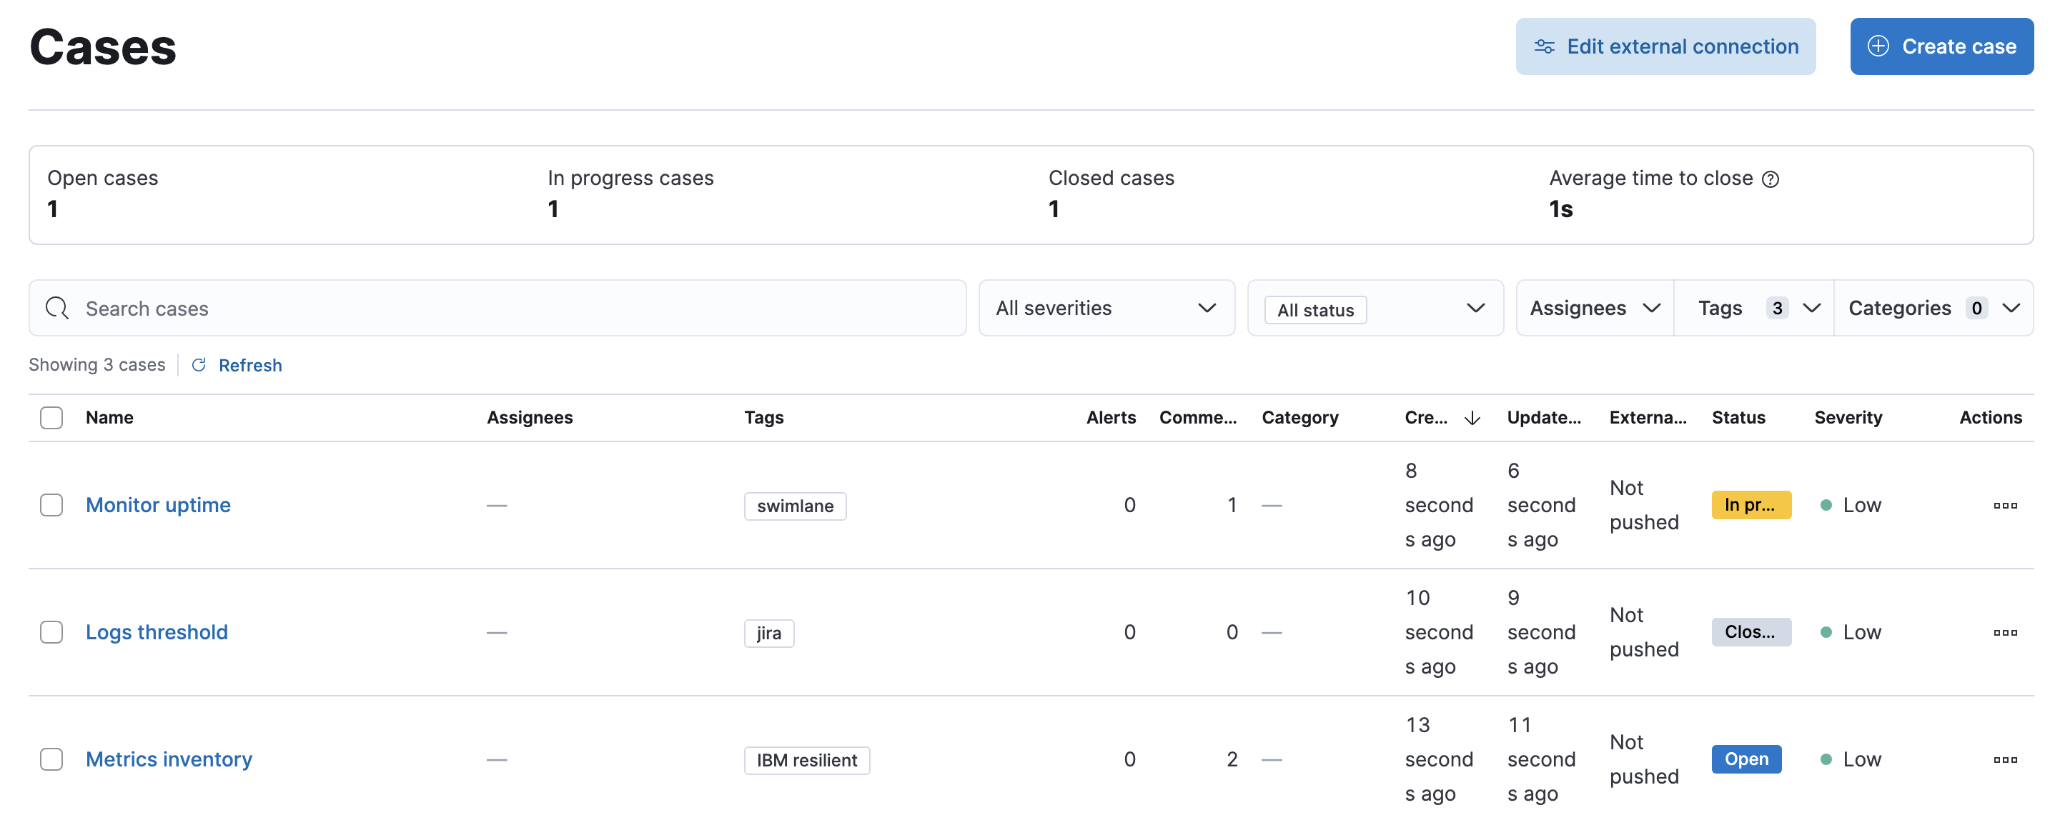Click the Edit external connection button
Image resolution: width=2050 pixels, height=820 pixels.
tap(1665, 46)
